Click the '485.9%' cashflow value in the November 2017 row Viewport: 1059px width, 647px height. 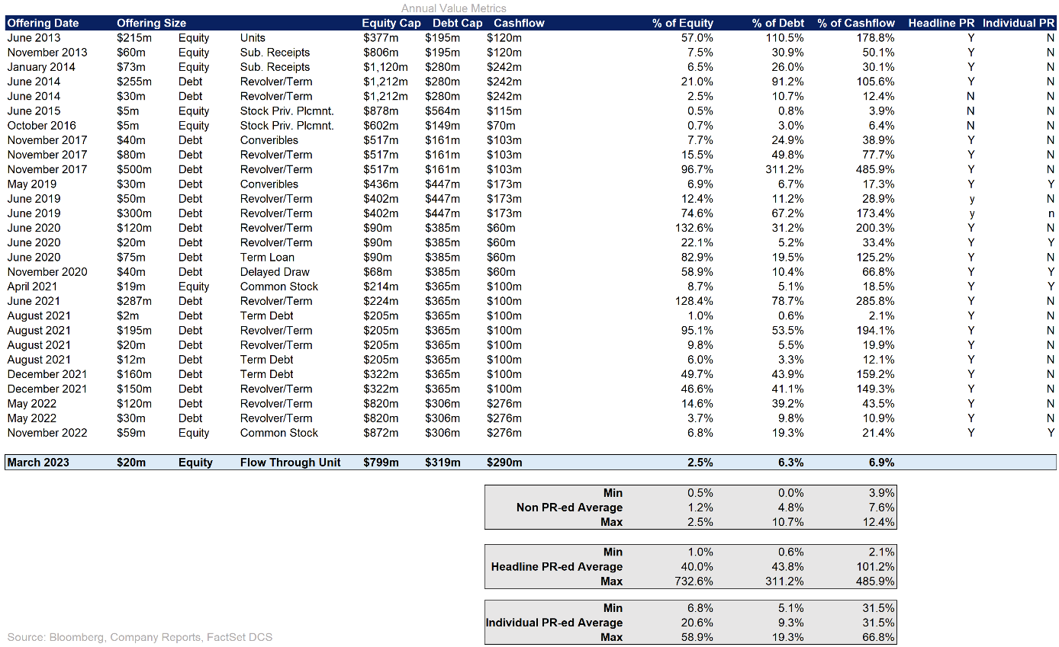pyautogui.click(x=877, y=169)
